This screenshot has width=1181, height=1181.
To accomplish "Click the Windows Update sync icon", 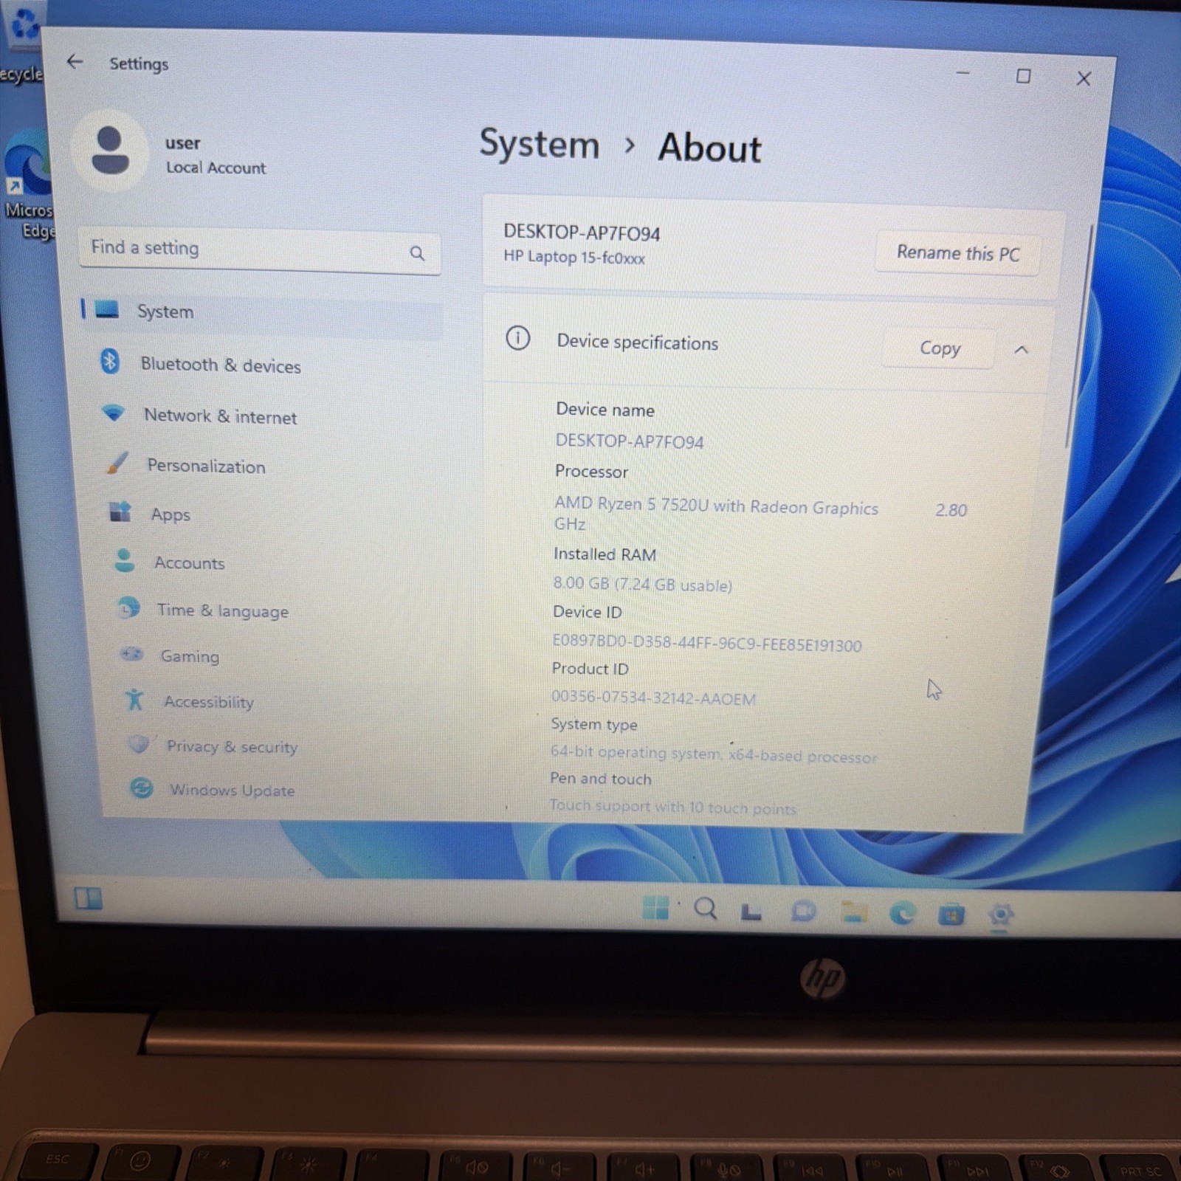I will tap(142, 788).
